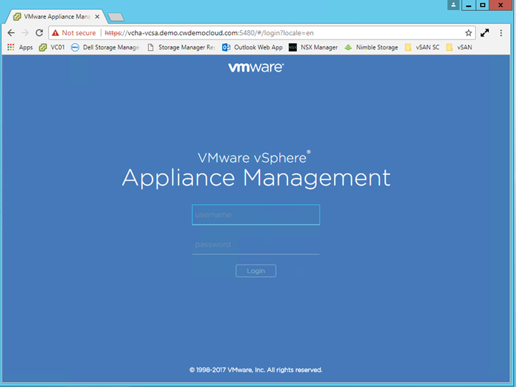Click the copyright VMware, Inc. text
This screenshot has width=516, height=387.
tap(256, 370)
